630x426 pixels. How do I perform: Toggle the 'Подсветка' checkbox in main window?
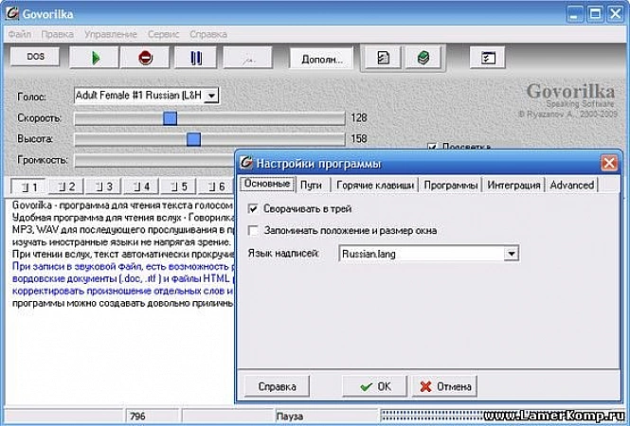(x=432, y=147)
